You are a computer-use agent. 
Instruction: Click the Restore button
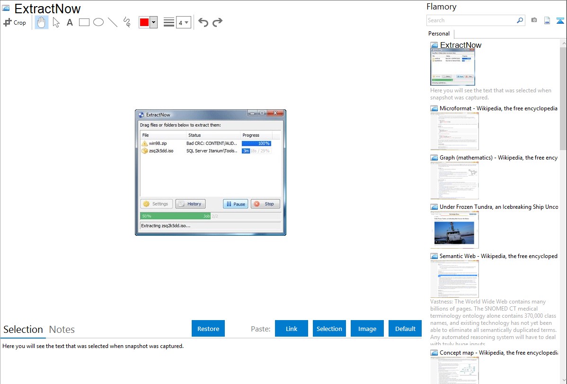coord(208,329)
